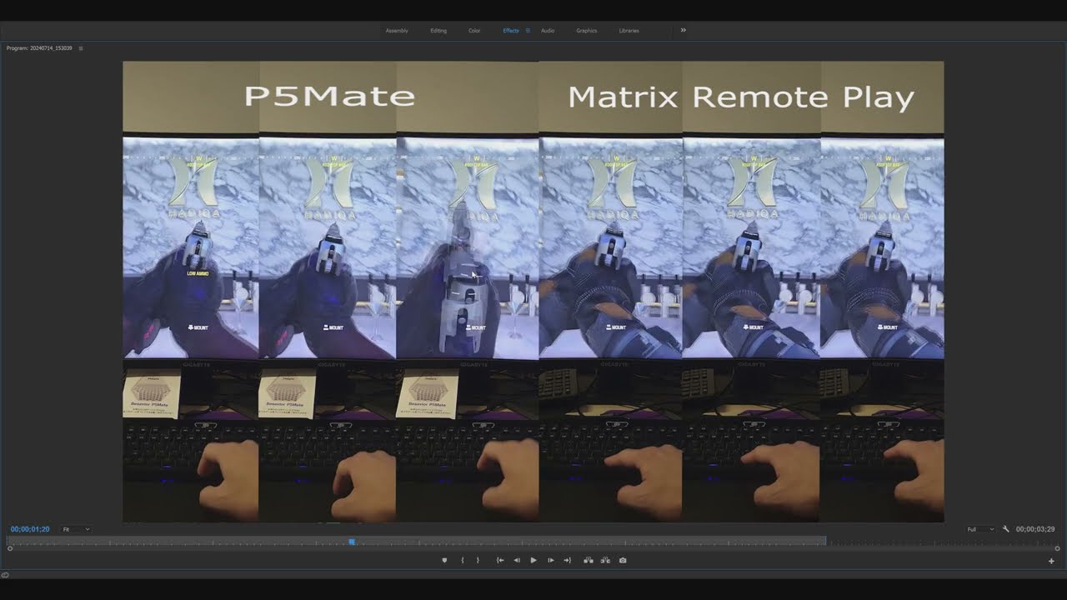Click the Remote Play title in preview

tap(804, 97)
